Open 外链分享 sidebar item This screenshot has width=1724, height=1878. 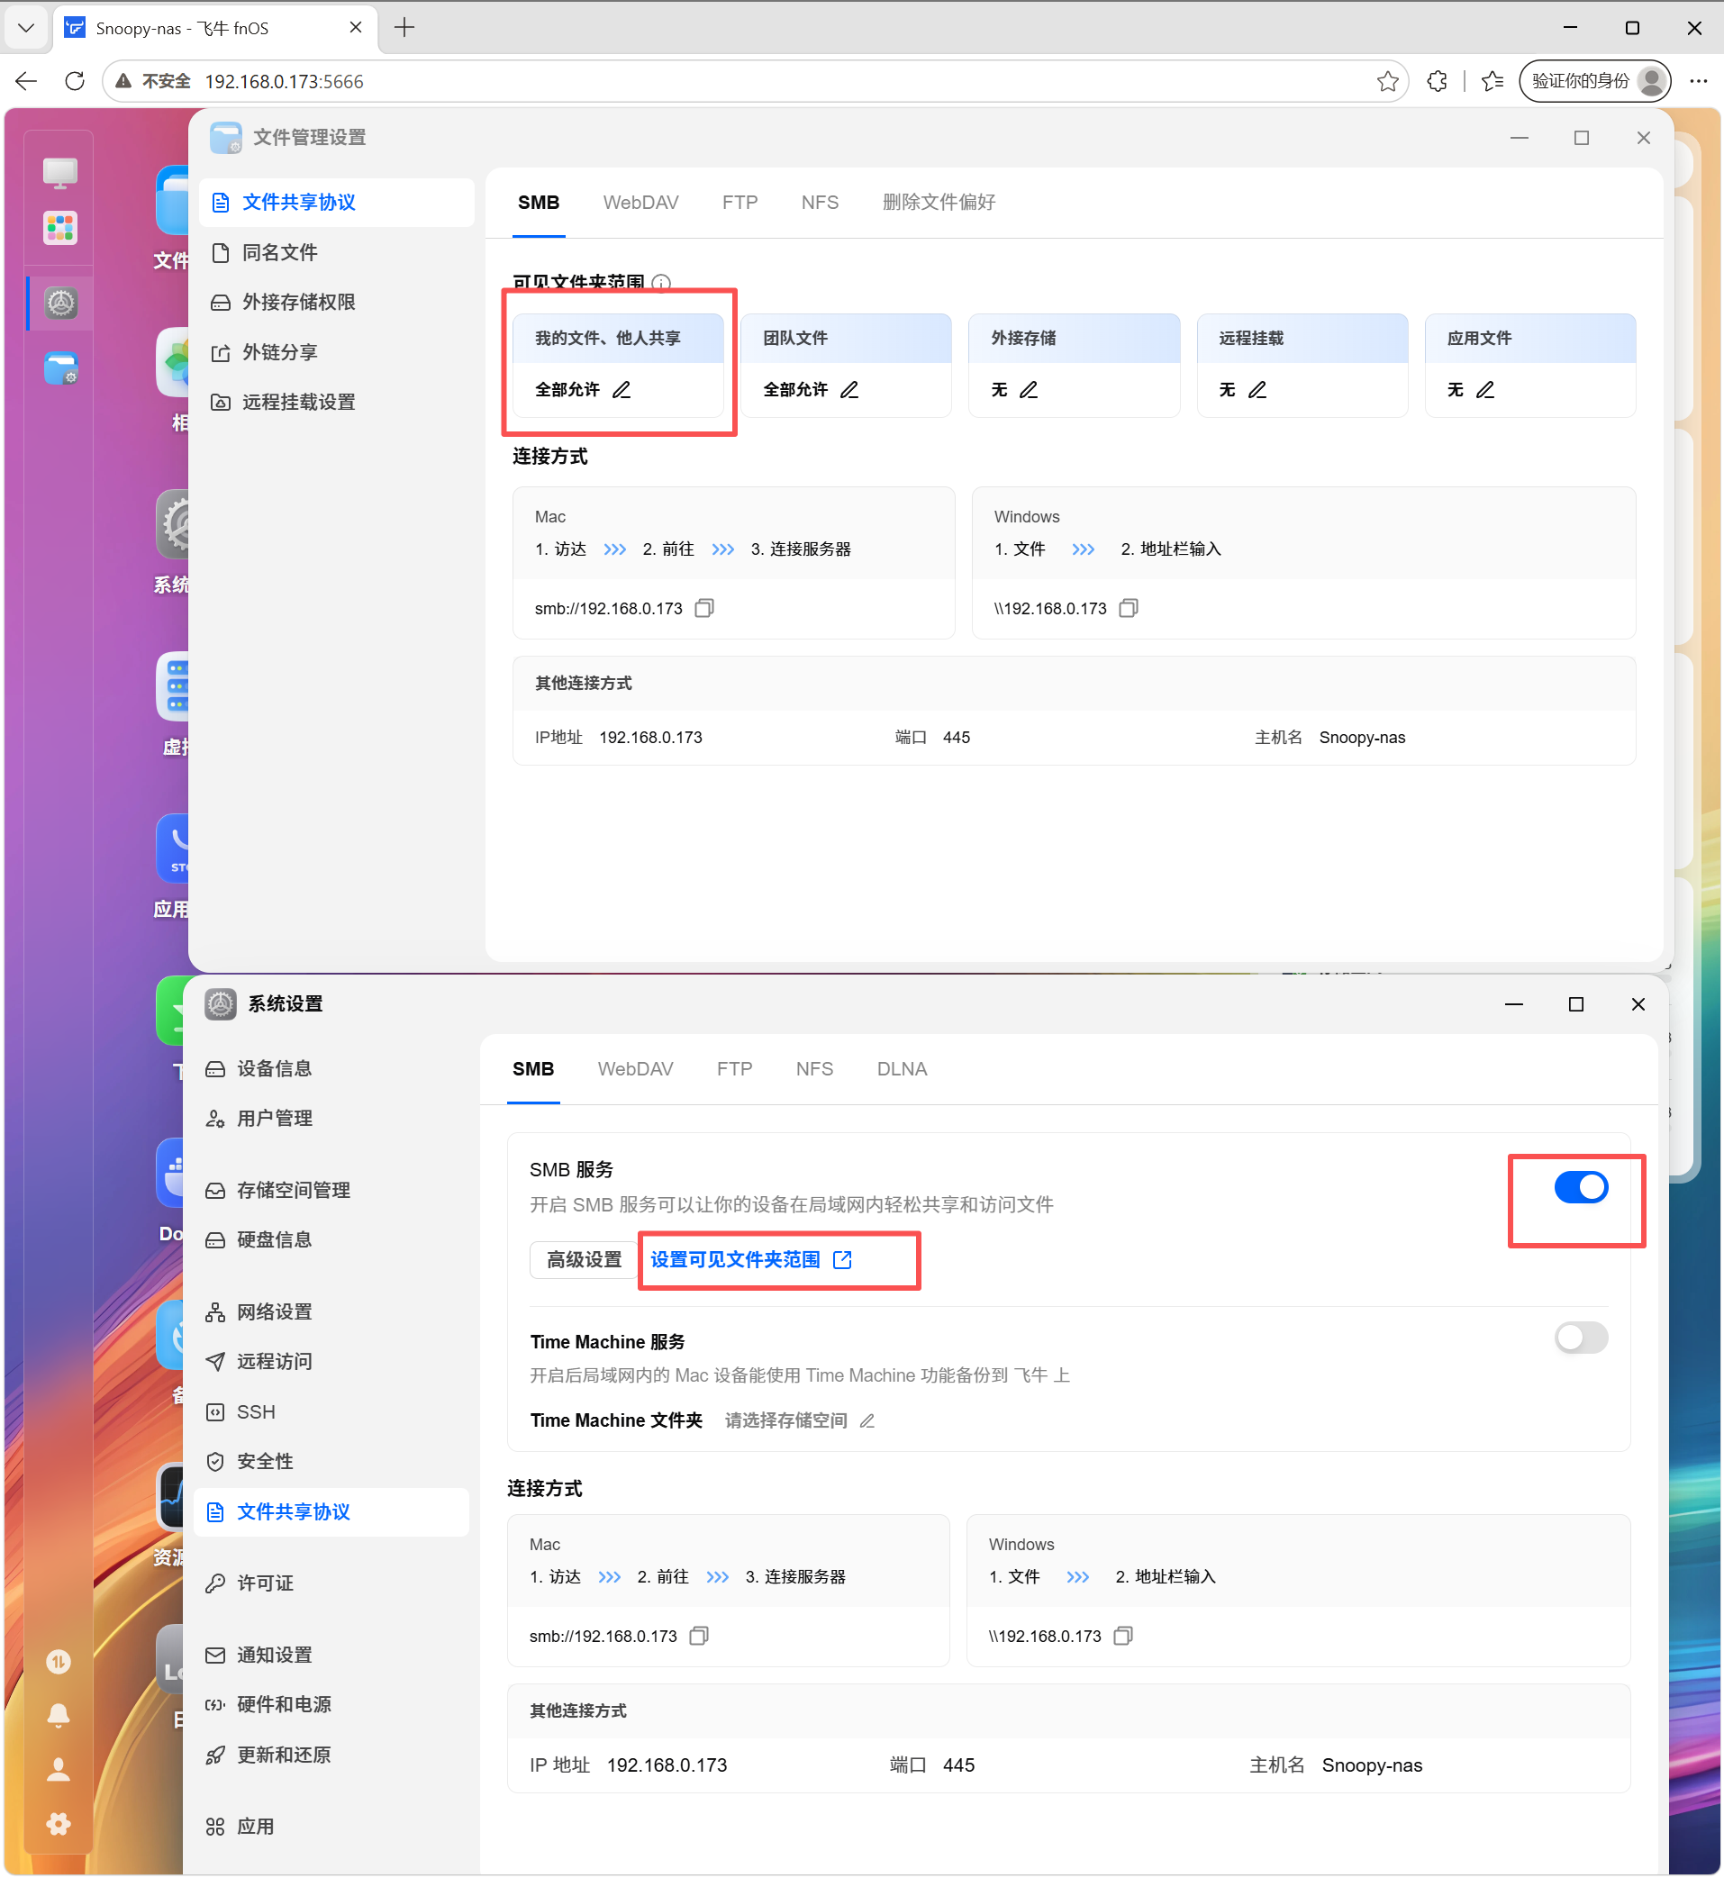[x=337, y=353]
